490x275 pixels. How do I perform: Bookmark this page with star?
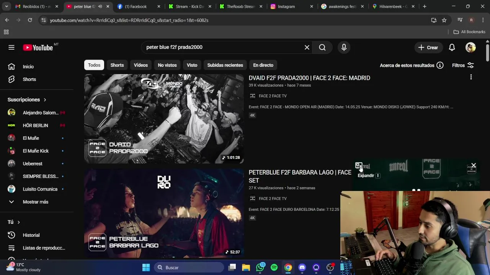click(x=444, y=20)
